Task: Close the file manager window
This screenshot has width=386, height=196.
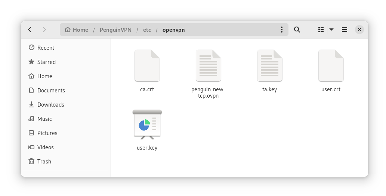Action: (x=359, y=30)
